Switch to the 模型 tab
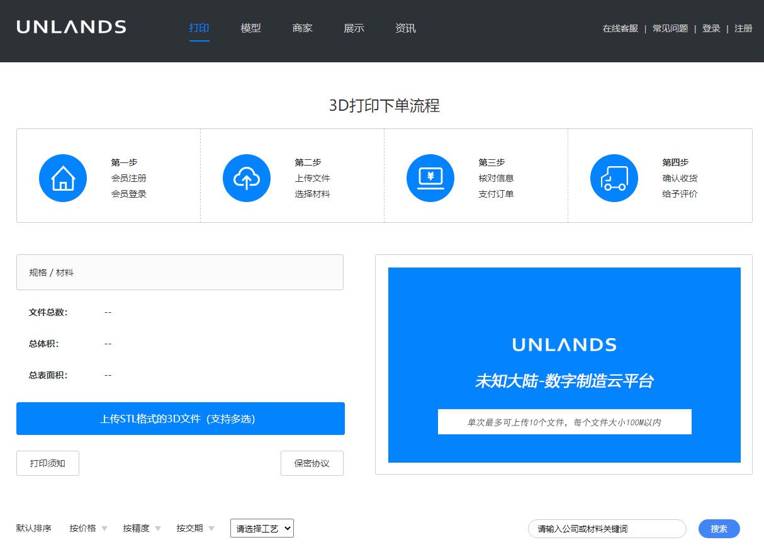The height and width of the screenshot is (547, 764). pos(250,28)
